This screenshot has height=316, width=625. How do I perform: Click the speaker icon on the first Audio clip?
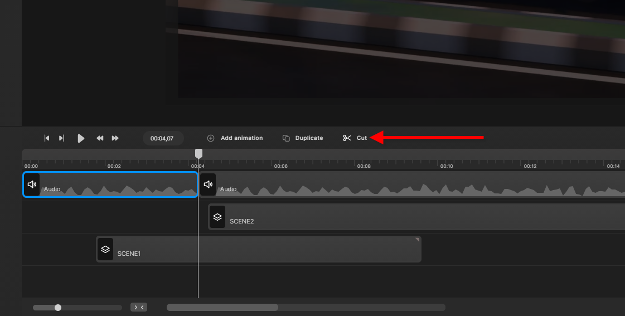click(32, 184)
